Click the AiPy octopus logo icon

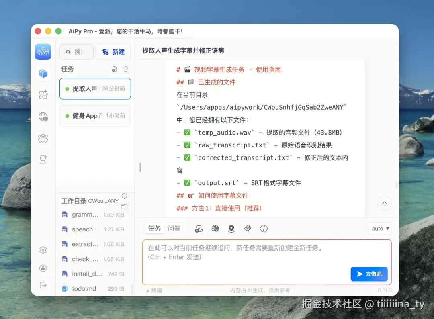(43, 51)
